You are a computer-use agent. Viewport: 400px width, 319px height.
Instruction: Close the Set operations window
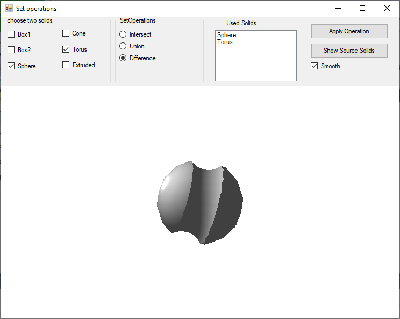click(x=387, y=8)
